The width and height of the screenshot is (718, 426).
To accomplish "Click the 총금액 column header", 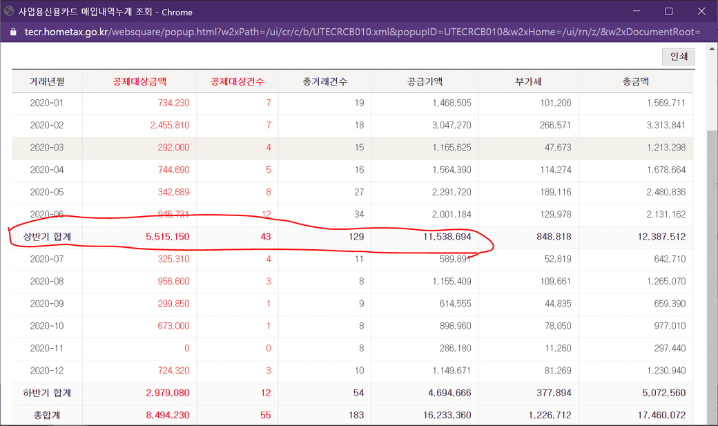I will coord(635,81).
